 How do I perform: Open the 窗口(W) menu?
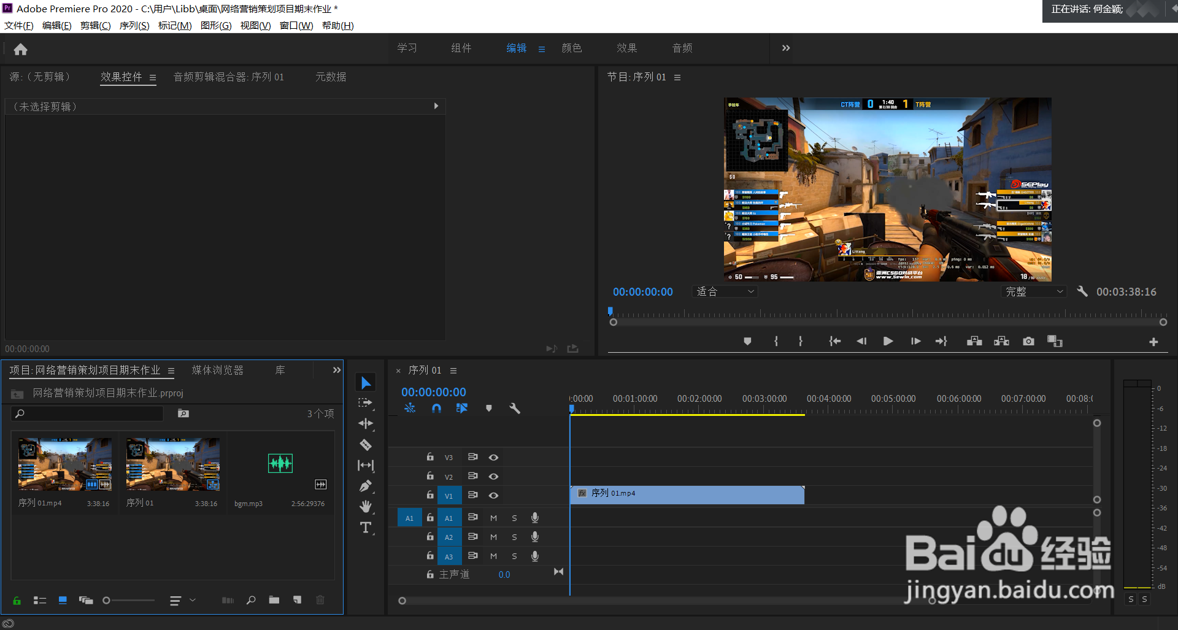pos(296,26)
